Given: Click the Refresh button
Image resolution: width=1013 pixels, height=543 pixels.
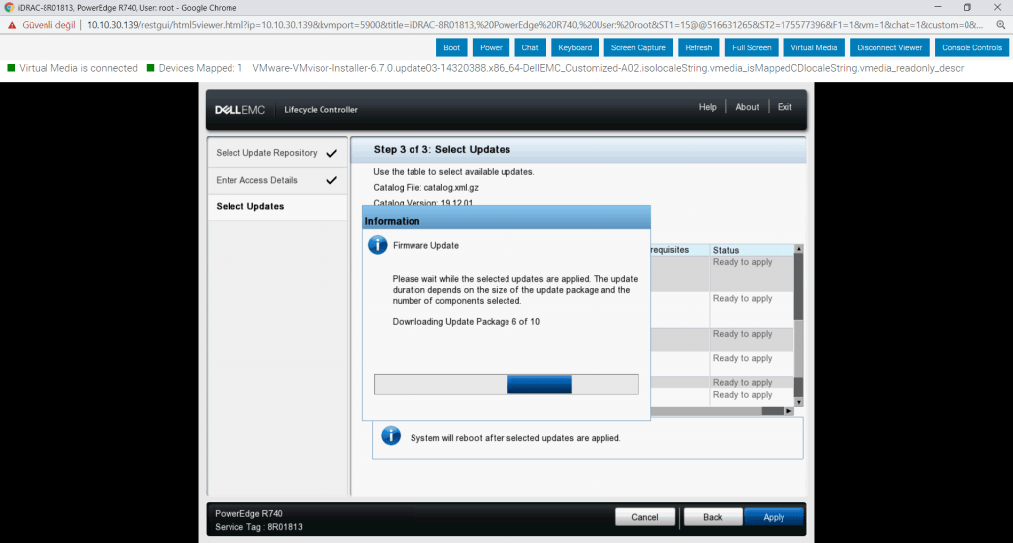Looking at the screenshot, I should (698, 47).
